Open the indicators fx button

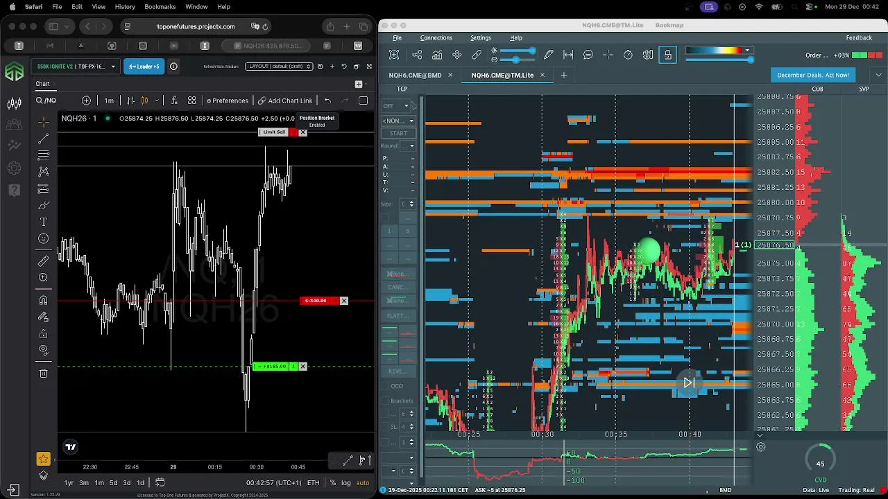(x=174, y=100)
